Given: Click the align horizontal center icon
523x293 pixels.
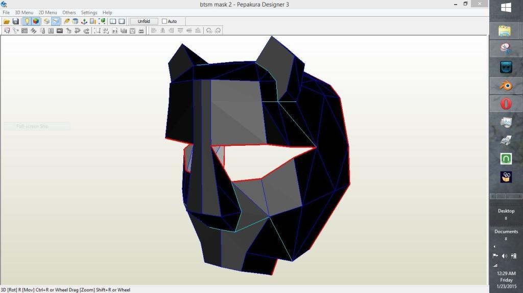Looking at the screenshot, I should pyautogui.click(x=163, y=31).
